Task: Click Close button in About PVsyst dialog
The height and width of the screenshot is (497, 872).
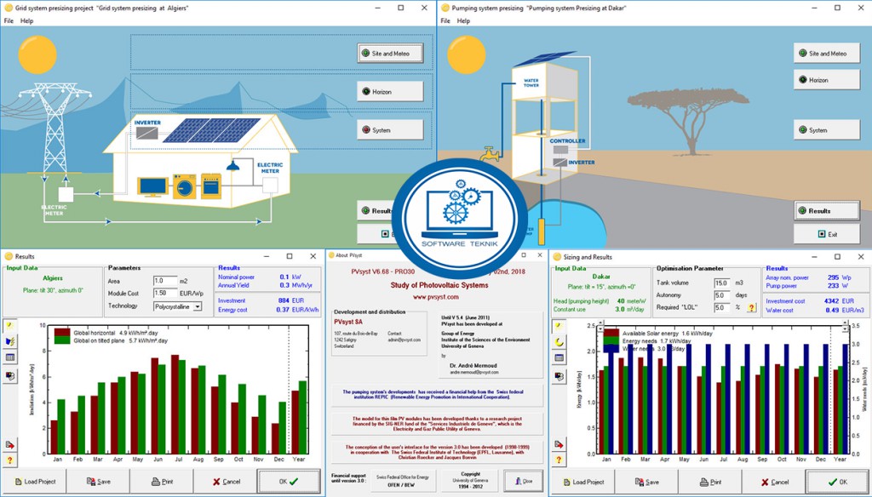Action: (524, 481)
